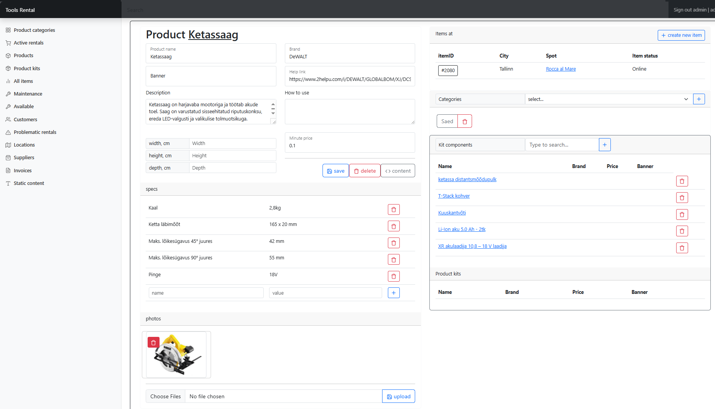The height and width of the screenshot is (409, 715).
Task: Click create new item button
Action: [x=681, y=35]
